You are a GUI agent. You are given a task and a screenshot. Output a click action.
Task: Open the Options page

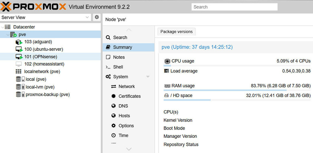pos(128,125)
